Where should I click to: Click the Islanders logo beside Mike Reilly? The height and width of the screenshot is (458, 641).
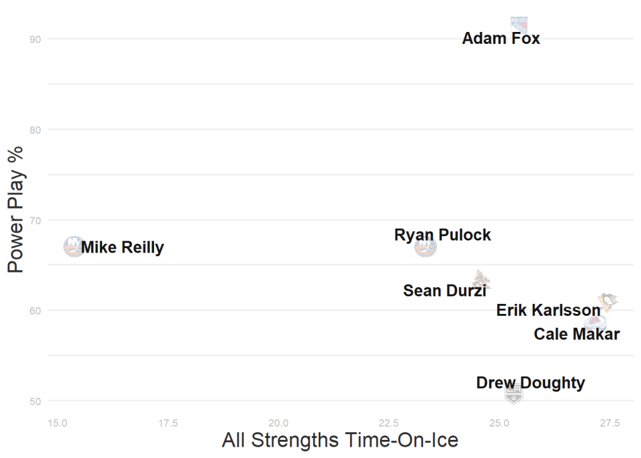(74, 246)
